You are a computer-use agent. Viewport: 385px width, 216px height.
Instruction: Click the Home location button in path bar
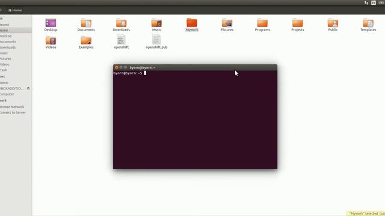pyautogui.click(x=15, y=10)
